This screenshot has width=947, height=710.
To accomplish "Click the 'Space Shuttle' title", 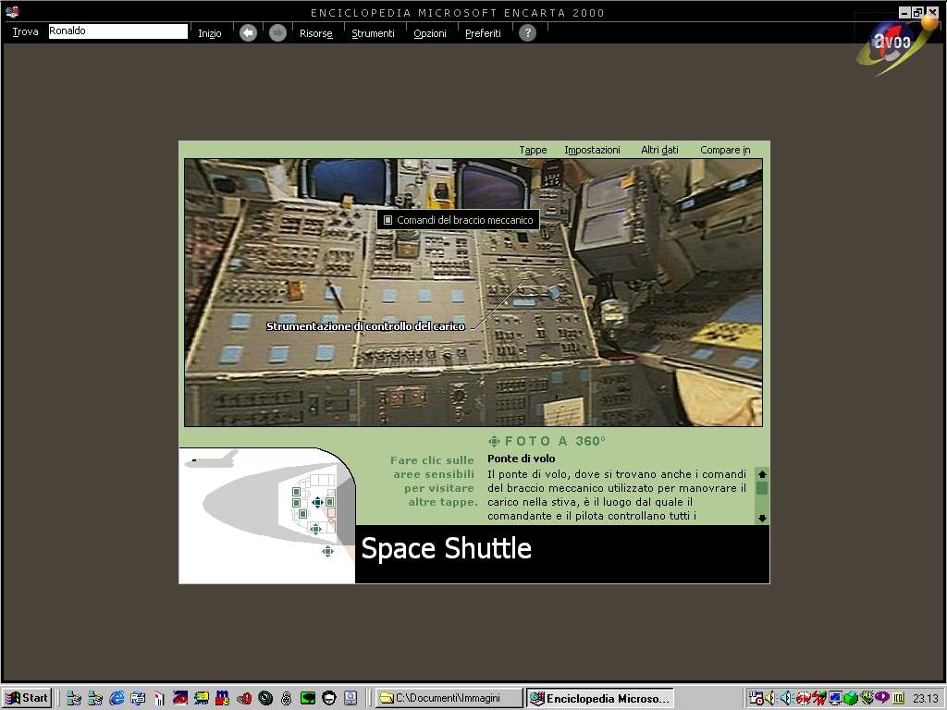I will coord(447,549).
